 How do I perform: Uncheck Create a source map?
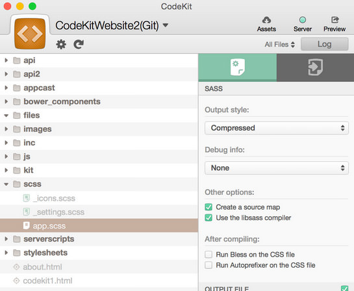pos(209,207)
